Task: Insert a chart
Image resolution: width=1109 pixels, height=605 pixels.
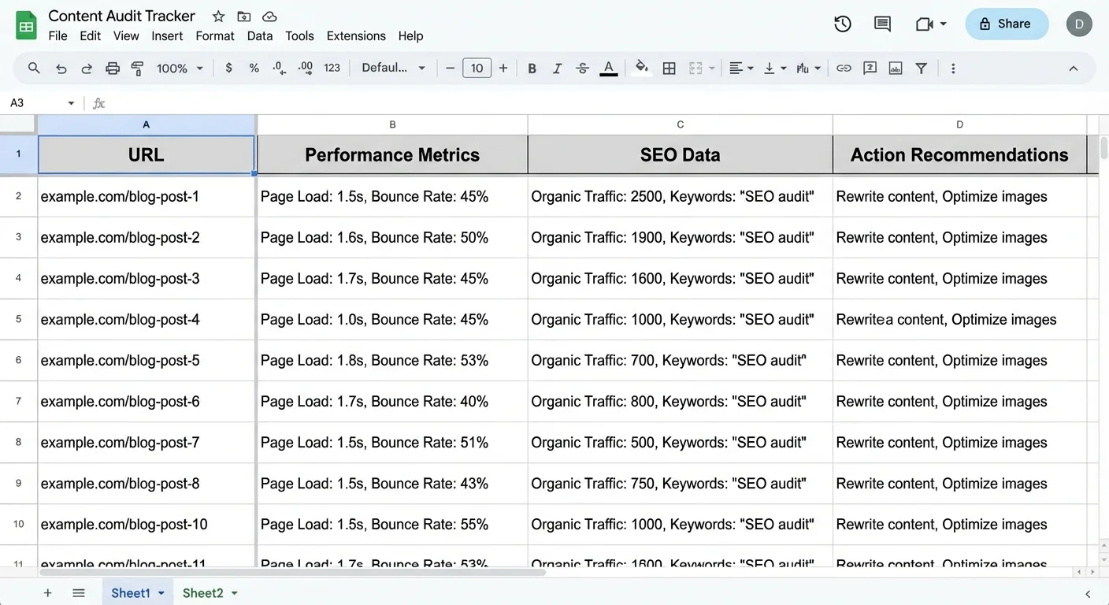Action: click(896, 69)
